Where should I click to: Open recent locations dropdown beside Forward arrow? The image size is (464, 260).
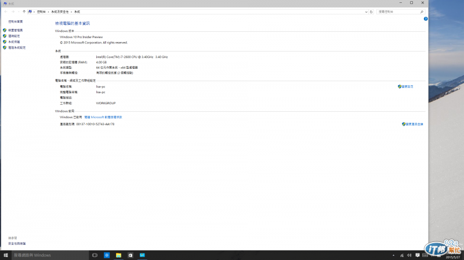click(x=19, y=12)
